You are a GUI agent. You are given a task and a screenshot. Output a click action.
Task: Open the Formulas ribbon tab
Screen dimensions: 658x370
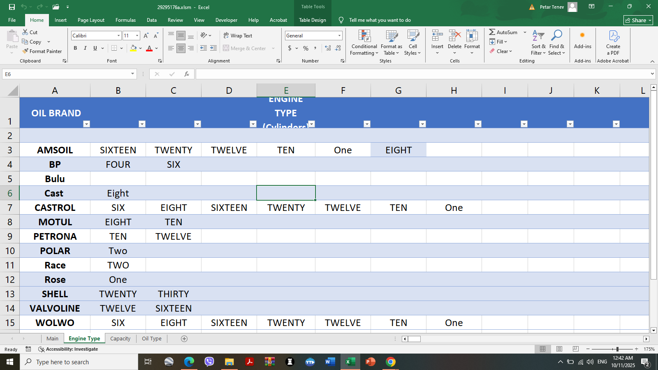tap(125, 20)
